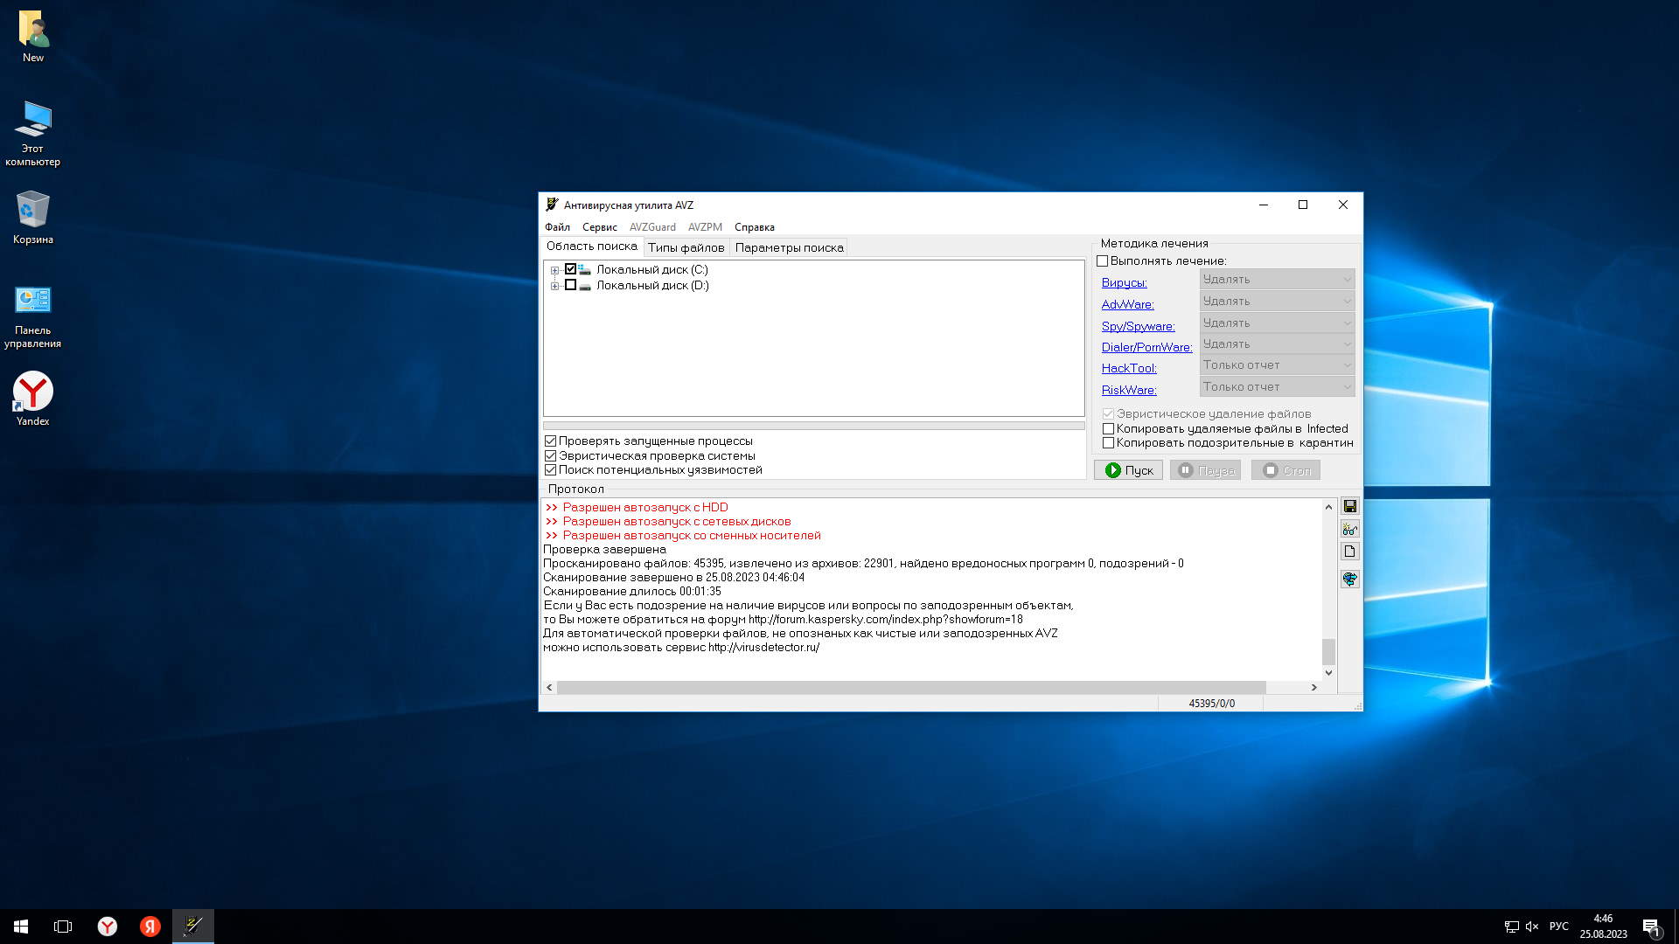Click the glasses icon beside the protocol
Viewport: 1679px width, 944px height.
[1349, 529]
